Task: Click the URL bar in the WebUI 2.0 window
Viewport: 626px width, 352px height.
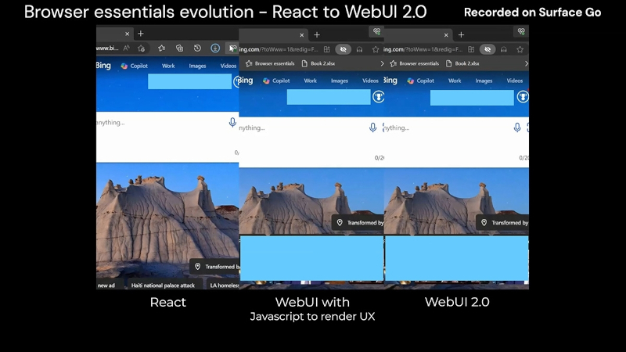Action: click(423, 49)
